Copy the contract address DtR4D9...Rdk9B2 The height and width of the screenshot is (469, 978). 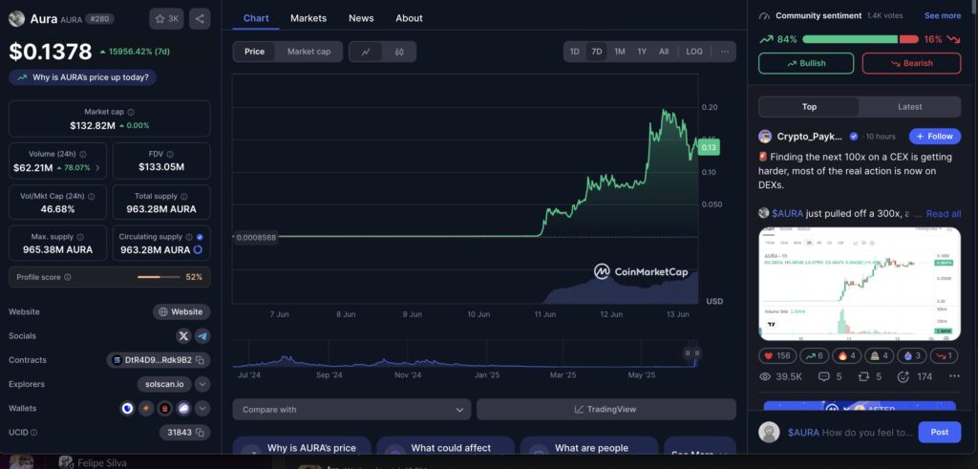pyautogui.click(x=201, y=360)
